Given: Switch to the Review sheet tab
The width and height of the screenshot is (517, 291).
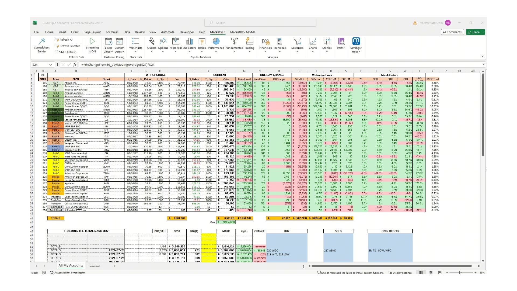Looking at the screenshot, I should [94, 266].
